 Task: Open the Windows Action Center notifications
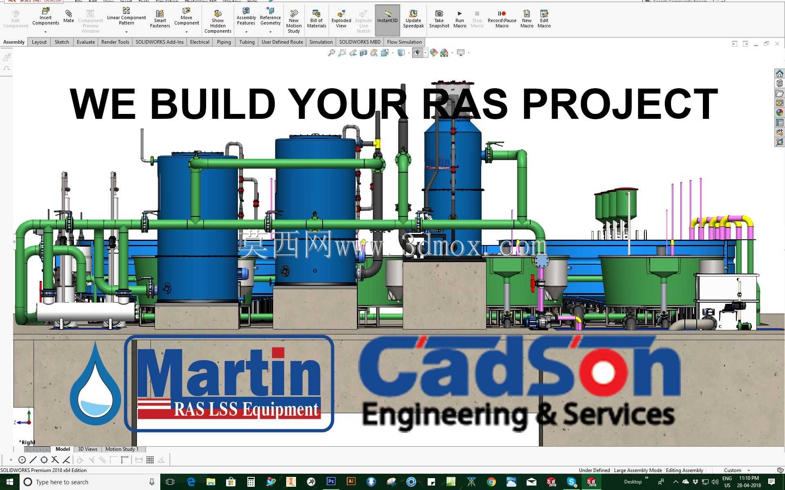coord(772,482)
